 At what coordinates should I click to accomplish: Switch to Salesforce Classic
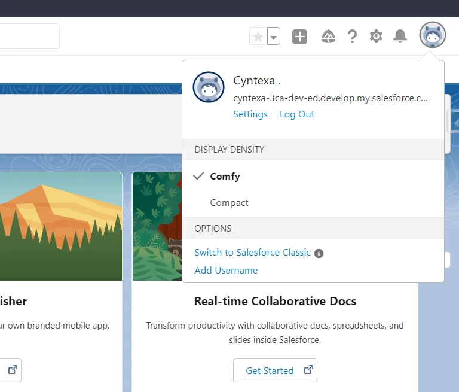point(252,253)
